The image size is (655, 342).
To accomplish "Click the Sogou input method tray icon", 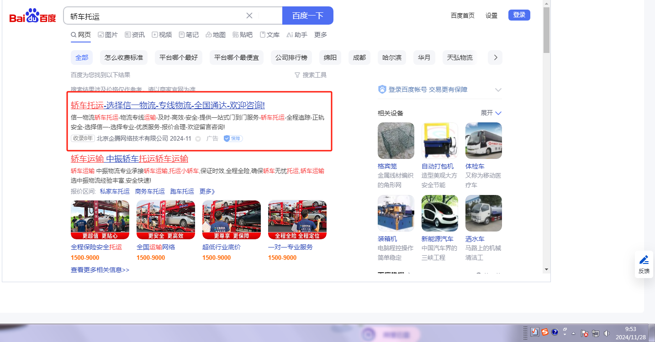I will point(545,332).
